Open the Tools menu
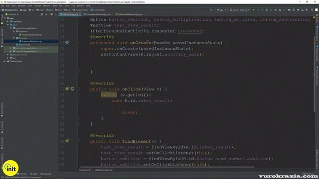The width and height of the screenshot is (319, 179). (67, 5)
